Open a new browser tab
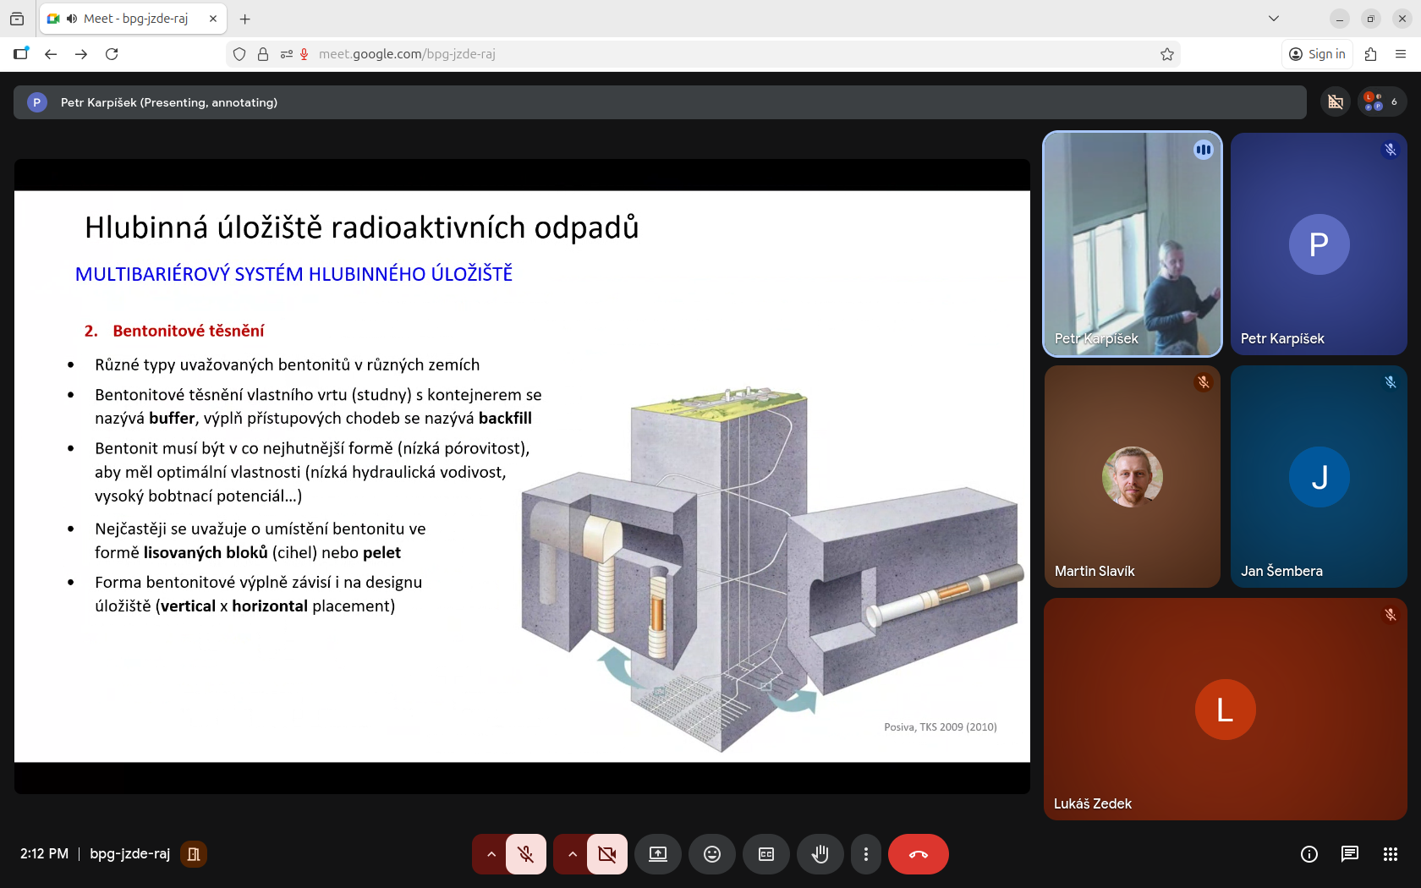Viewport: 1421px width, 888px height. tap(245, 19)
